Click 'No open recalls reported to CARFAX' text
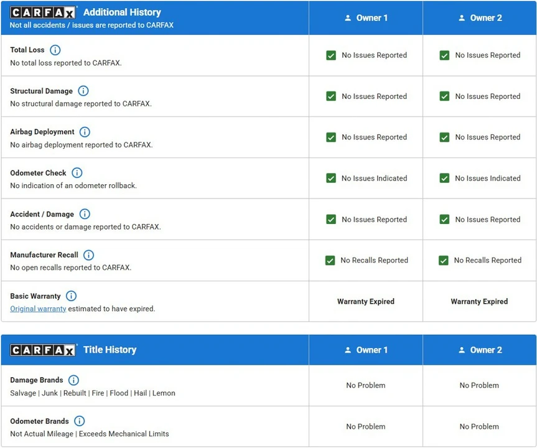 coord(70,268)
